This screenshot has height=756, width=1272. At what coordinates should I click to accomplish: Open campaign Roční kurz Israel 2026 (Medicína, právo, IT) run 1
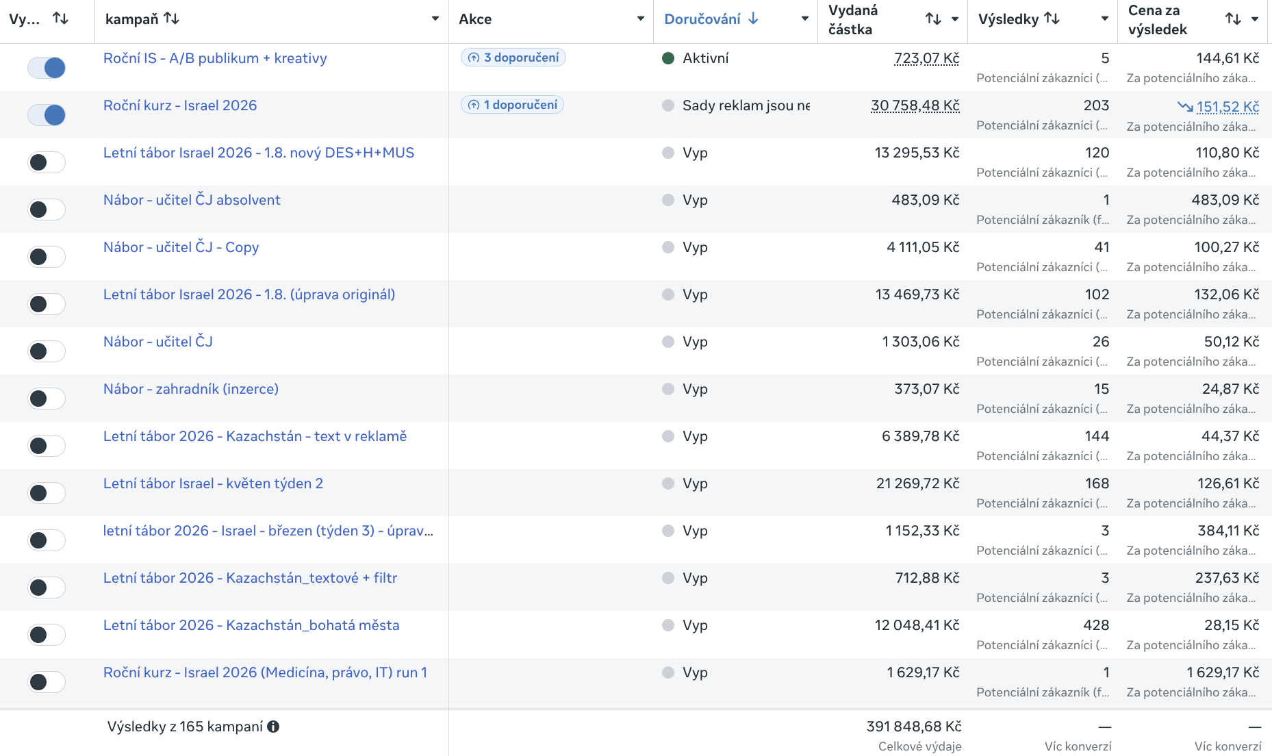pos(265,672)
